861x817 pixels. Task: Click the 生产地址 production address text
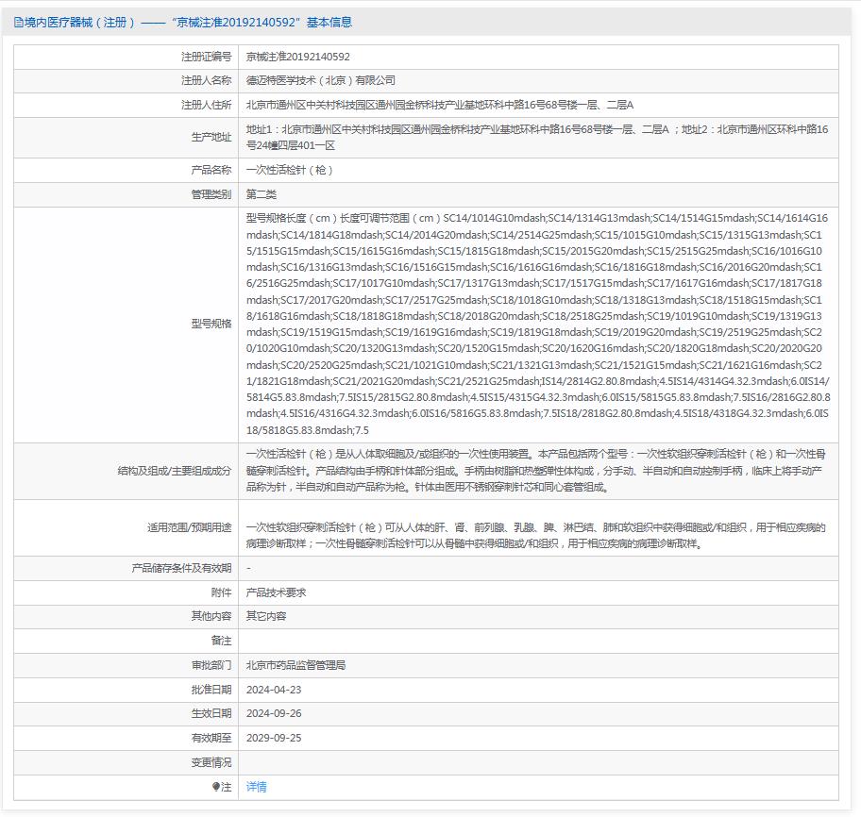(536, 137)
